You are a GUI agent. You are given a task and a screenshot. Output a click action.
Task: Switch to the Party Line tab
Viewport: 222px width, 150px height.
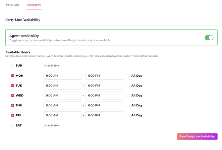tap(13, 5)
